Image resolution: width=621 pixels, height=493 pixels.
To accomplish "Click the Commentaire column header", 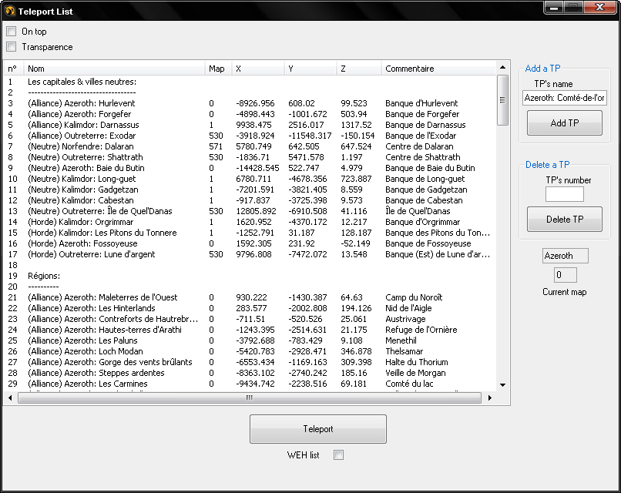I will click(x=438, y=69).
